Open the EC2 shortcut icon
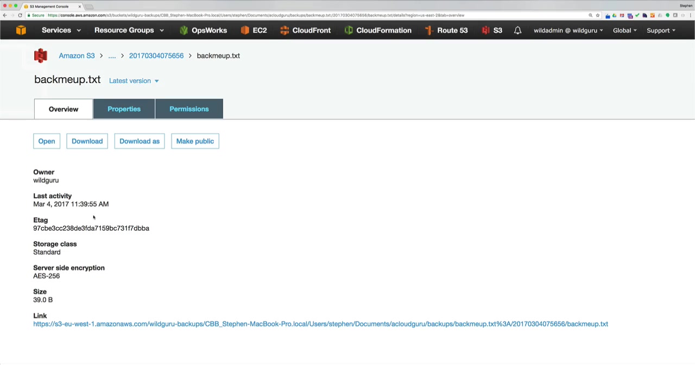The height and width of the screenshot is (391, 695). point(245,30)
